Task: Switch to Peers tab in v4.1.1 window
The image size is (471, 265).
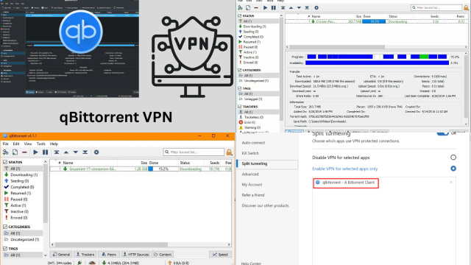Action: point(109,255)
